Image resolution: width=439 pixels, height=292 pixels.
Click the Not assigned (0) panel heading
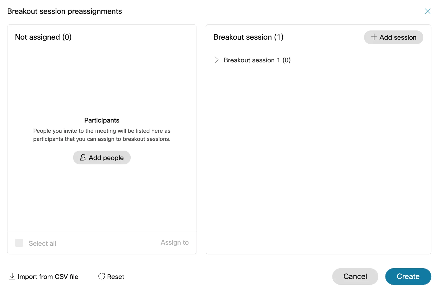click(43, 37)
